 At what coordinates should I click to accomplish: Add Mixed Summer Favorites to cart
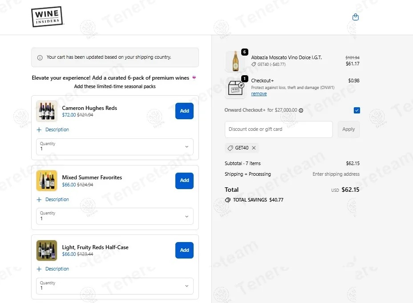point(184,181)
